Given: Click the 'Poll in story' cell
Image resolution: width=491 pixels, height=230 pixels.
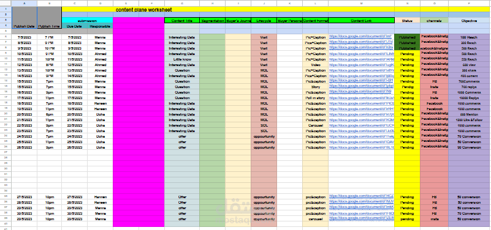Looking at the screenshot, I should pos(315,98).
